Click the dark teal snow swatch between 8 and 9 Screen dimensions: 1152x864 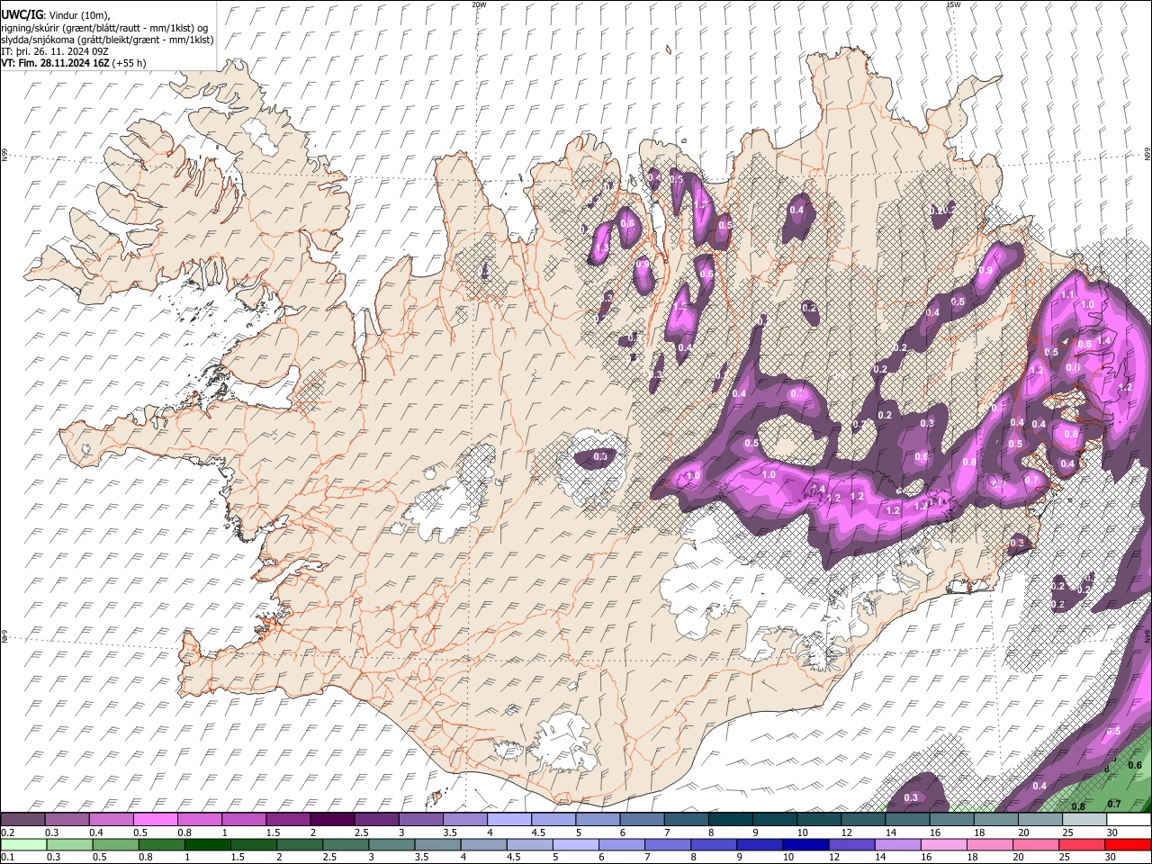coord(730,820)
